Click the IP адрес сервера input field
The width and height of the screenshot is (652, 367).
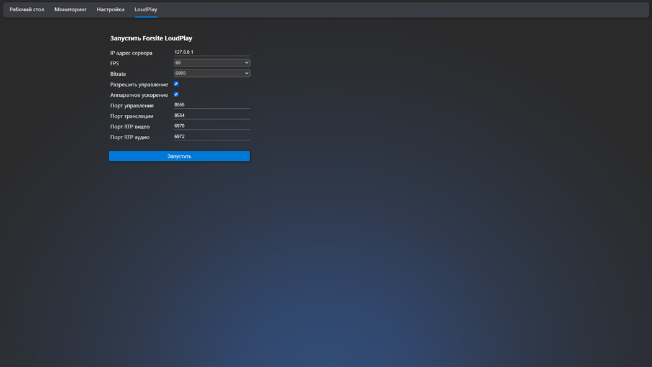[x=212, y=52]
